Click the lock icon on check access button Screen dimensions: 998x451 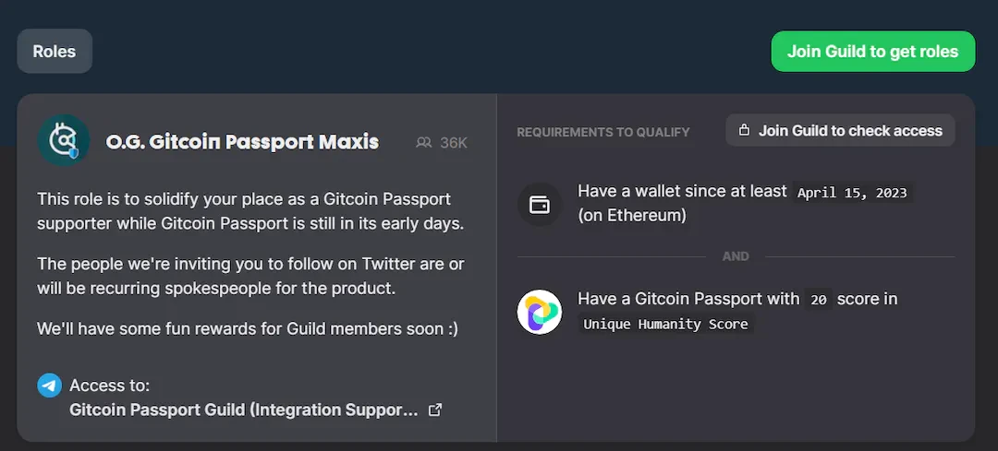click(x=744, y=131)
